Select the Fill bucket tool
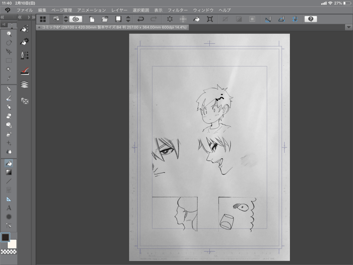Image resolution: width=353 pixels, height=265 pixels. (9, 163)
